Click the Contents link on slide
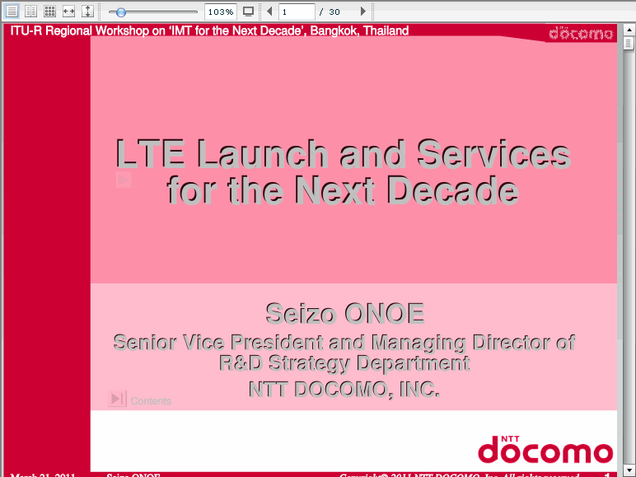The image size is (636, 477). [x=151, y=400]
